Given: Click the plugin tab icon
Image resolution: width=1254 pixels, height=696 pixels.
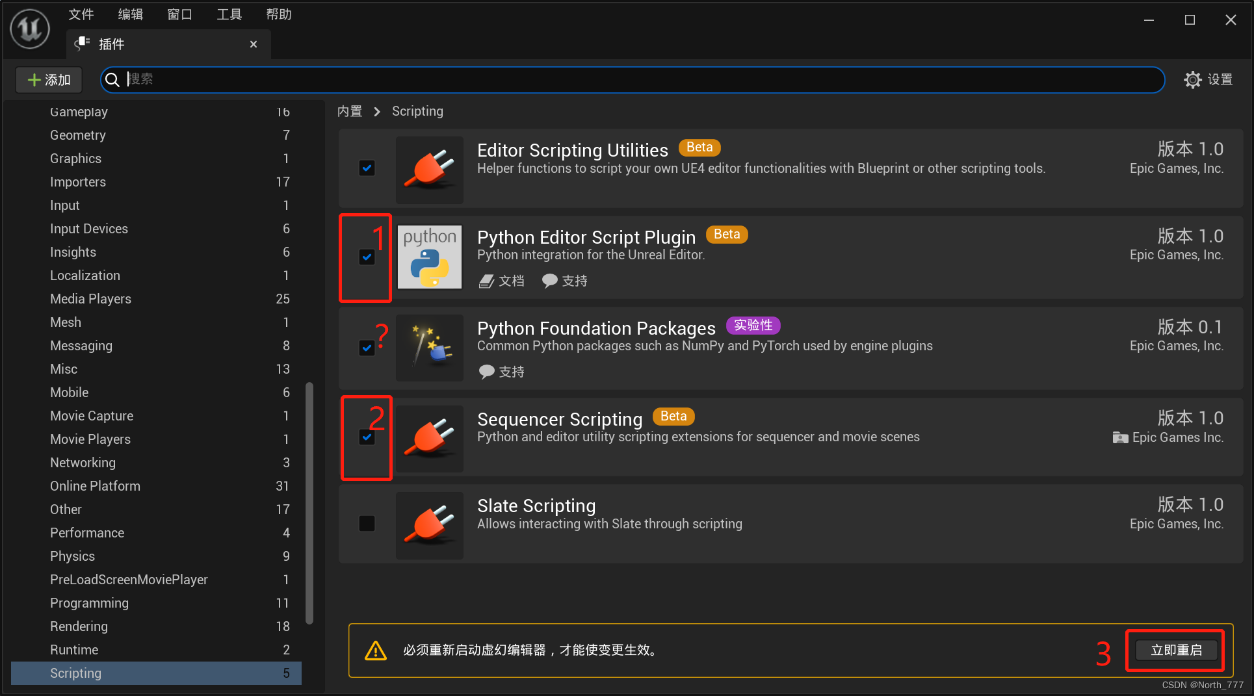Looking at the screenshot, I should 82,44.
